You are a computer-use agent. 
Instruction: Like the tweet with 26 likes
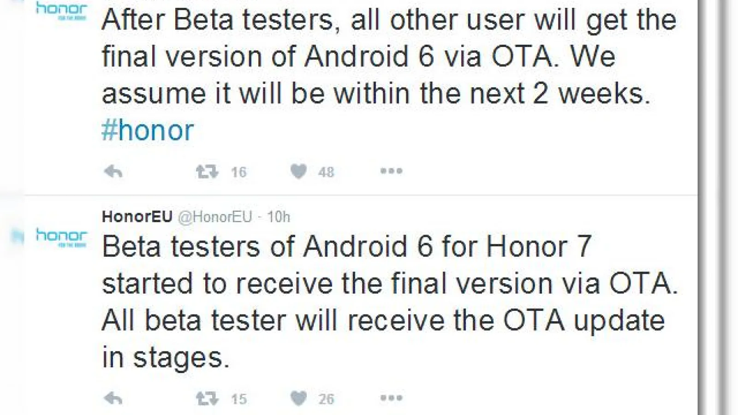click(298, 398)
